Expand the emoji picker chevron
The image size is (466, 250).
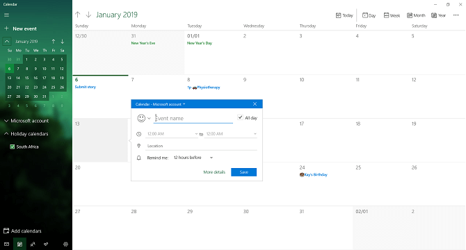pos(150,118)
